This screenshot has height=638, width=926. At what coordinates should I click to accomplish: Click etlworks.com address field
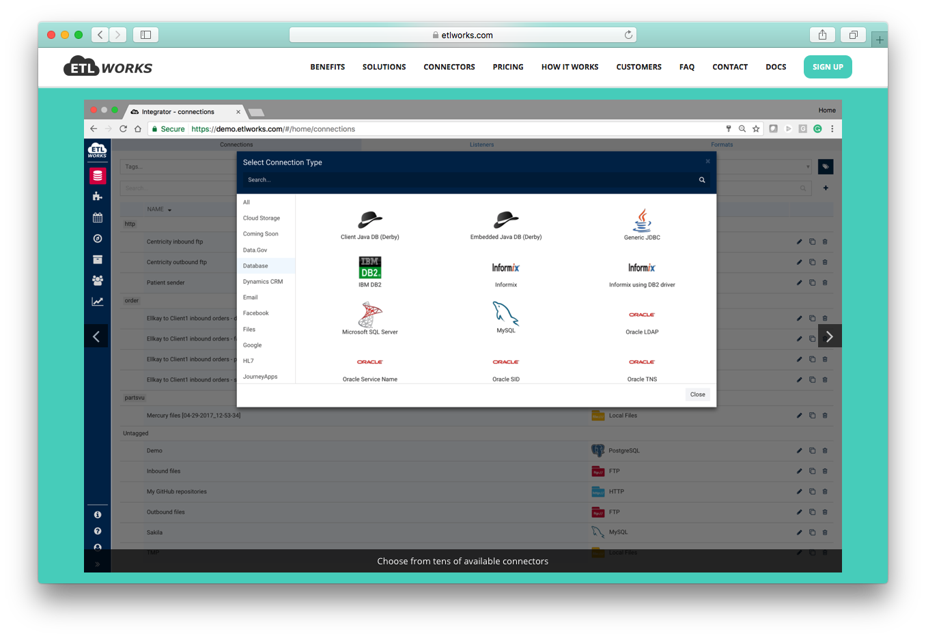pos(463,35)
